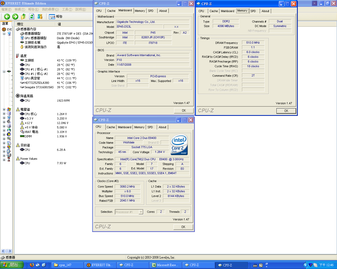This screenshot has width=337, height=269.
Task: Select the motherboard chip tree icon
Action: pos(9,71)
